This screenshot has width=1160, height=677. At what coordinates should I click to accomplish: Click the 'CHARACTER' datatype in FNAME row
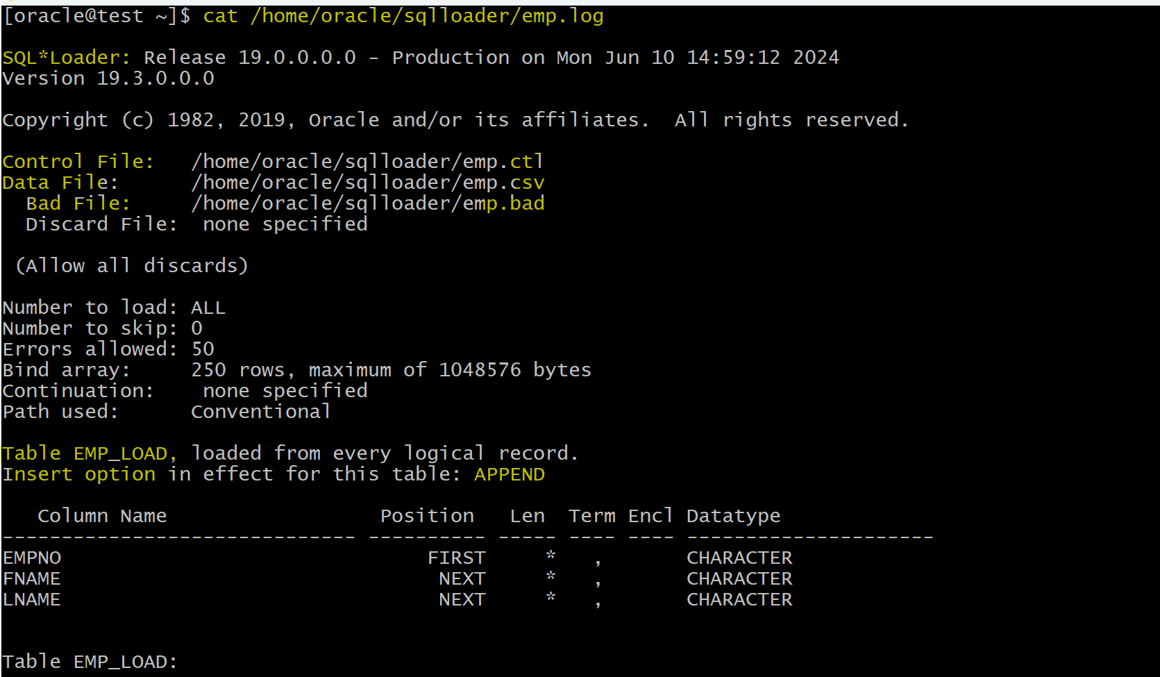pos(739,578)
